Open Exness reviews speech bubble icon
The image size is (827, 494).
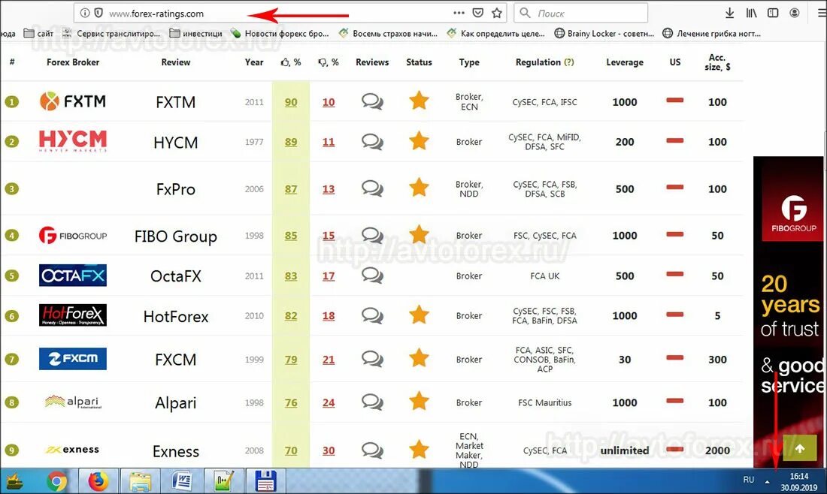[x=372, y=450]
